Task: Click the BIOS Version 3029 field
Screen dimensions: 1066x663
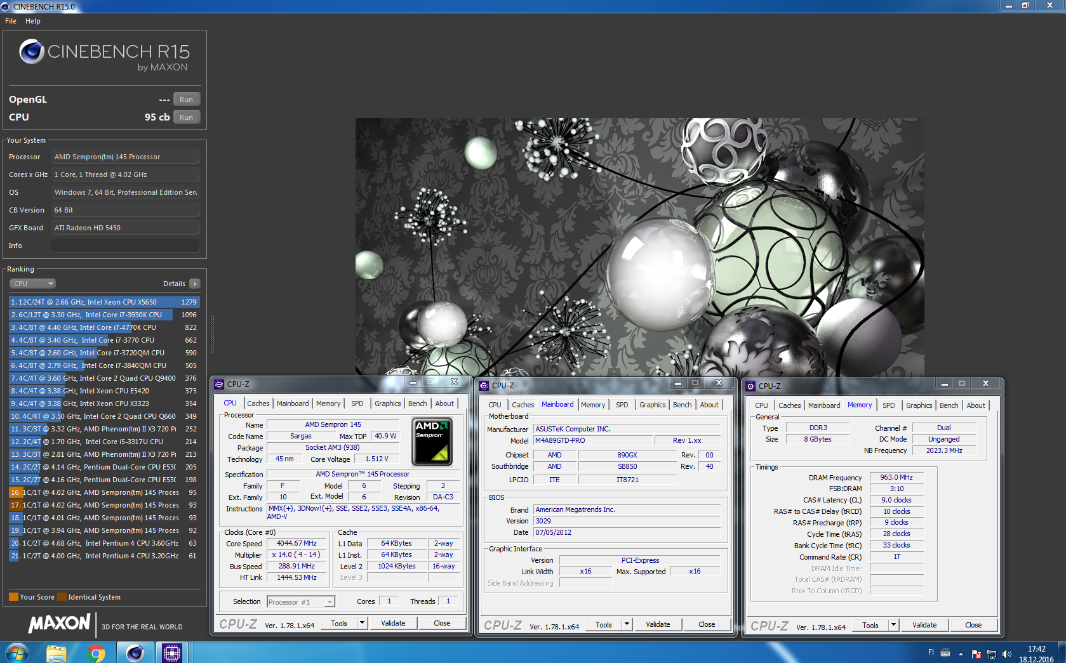Action: (x=627, y=521)
